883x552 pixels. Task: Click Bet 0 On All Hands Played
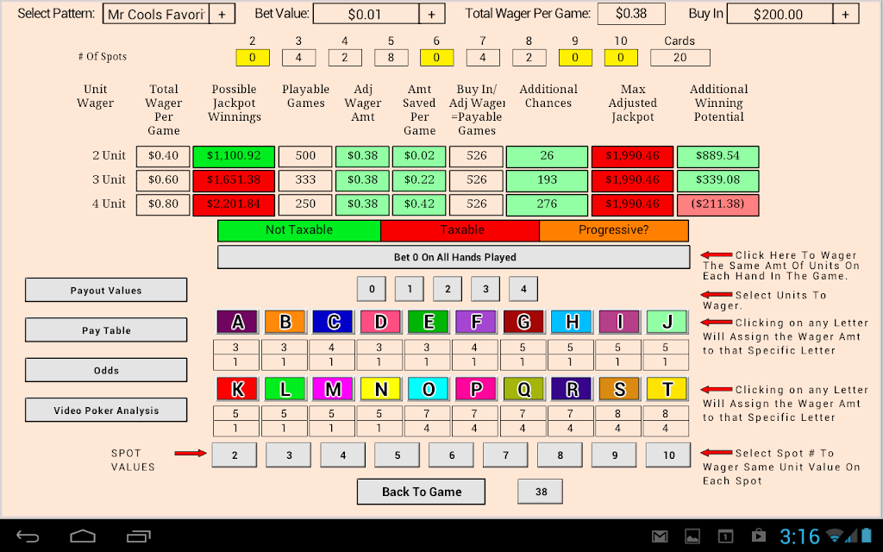[454, 257]
